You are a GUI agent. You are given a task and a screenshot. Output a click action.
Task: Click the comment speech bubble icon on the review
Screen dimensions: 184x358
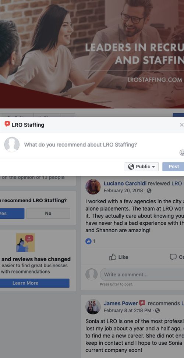pyautogui.click(x=173, y=257)
